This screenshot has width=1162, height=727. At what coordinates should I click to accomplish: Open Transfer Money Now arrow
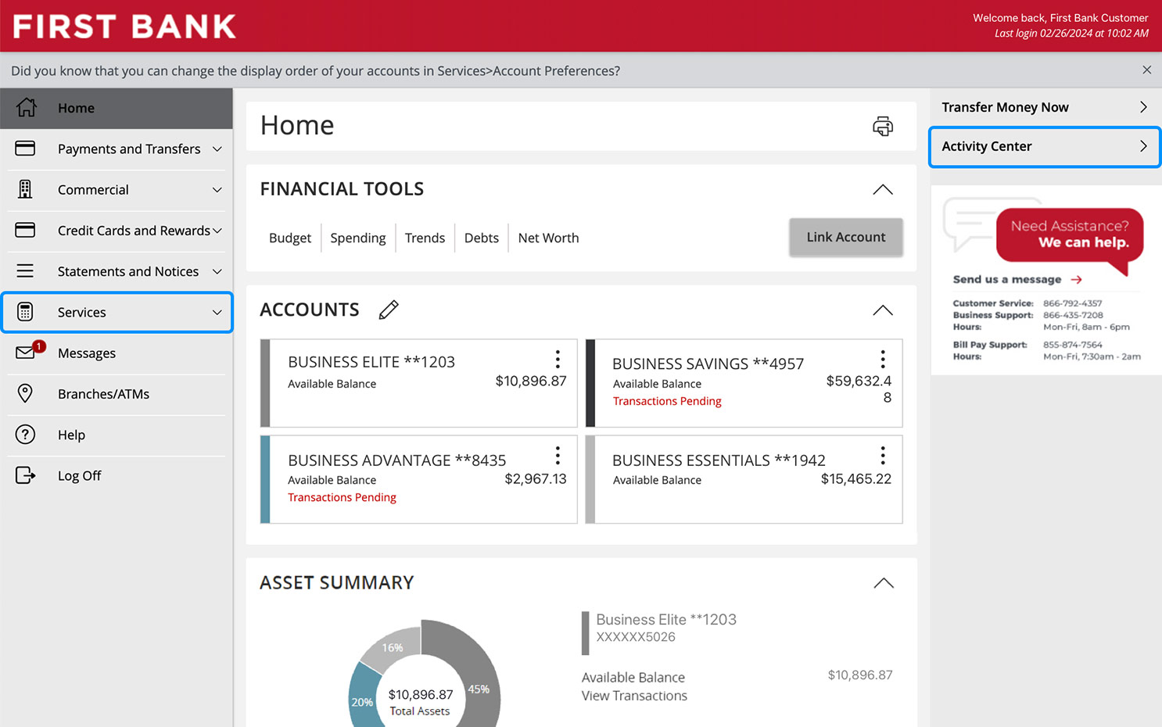click(1143, 107)
